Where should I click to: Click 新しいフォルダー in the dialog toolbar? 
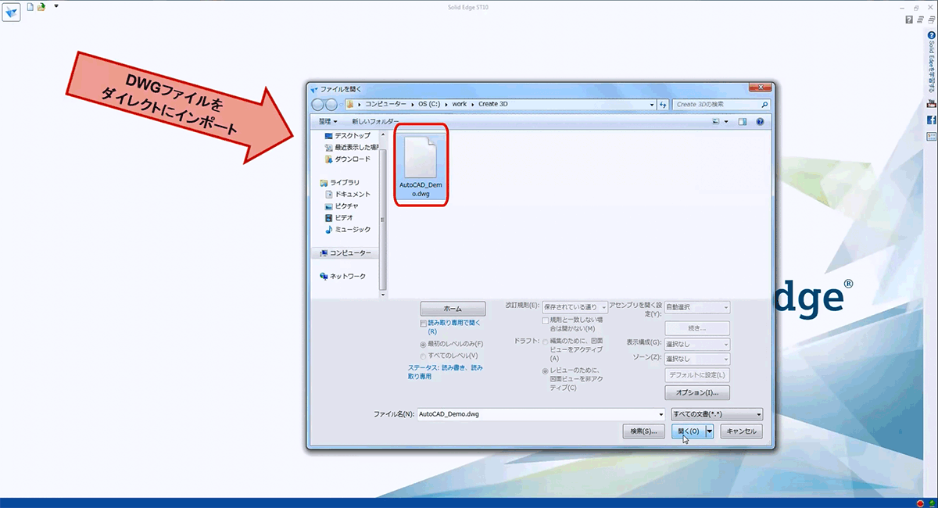pos(375,122)
